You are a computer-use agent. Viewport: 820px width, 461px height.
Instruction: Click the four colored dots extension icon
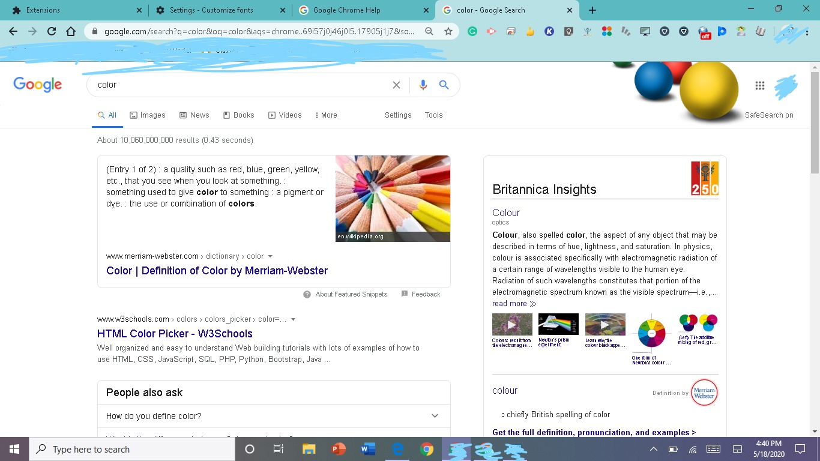pyautogui.click(x=607, y=31)
